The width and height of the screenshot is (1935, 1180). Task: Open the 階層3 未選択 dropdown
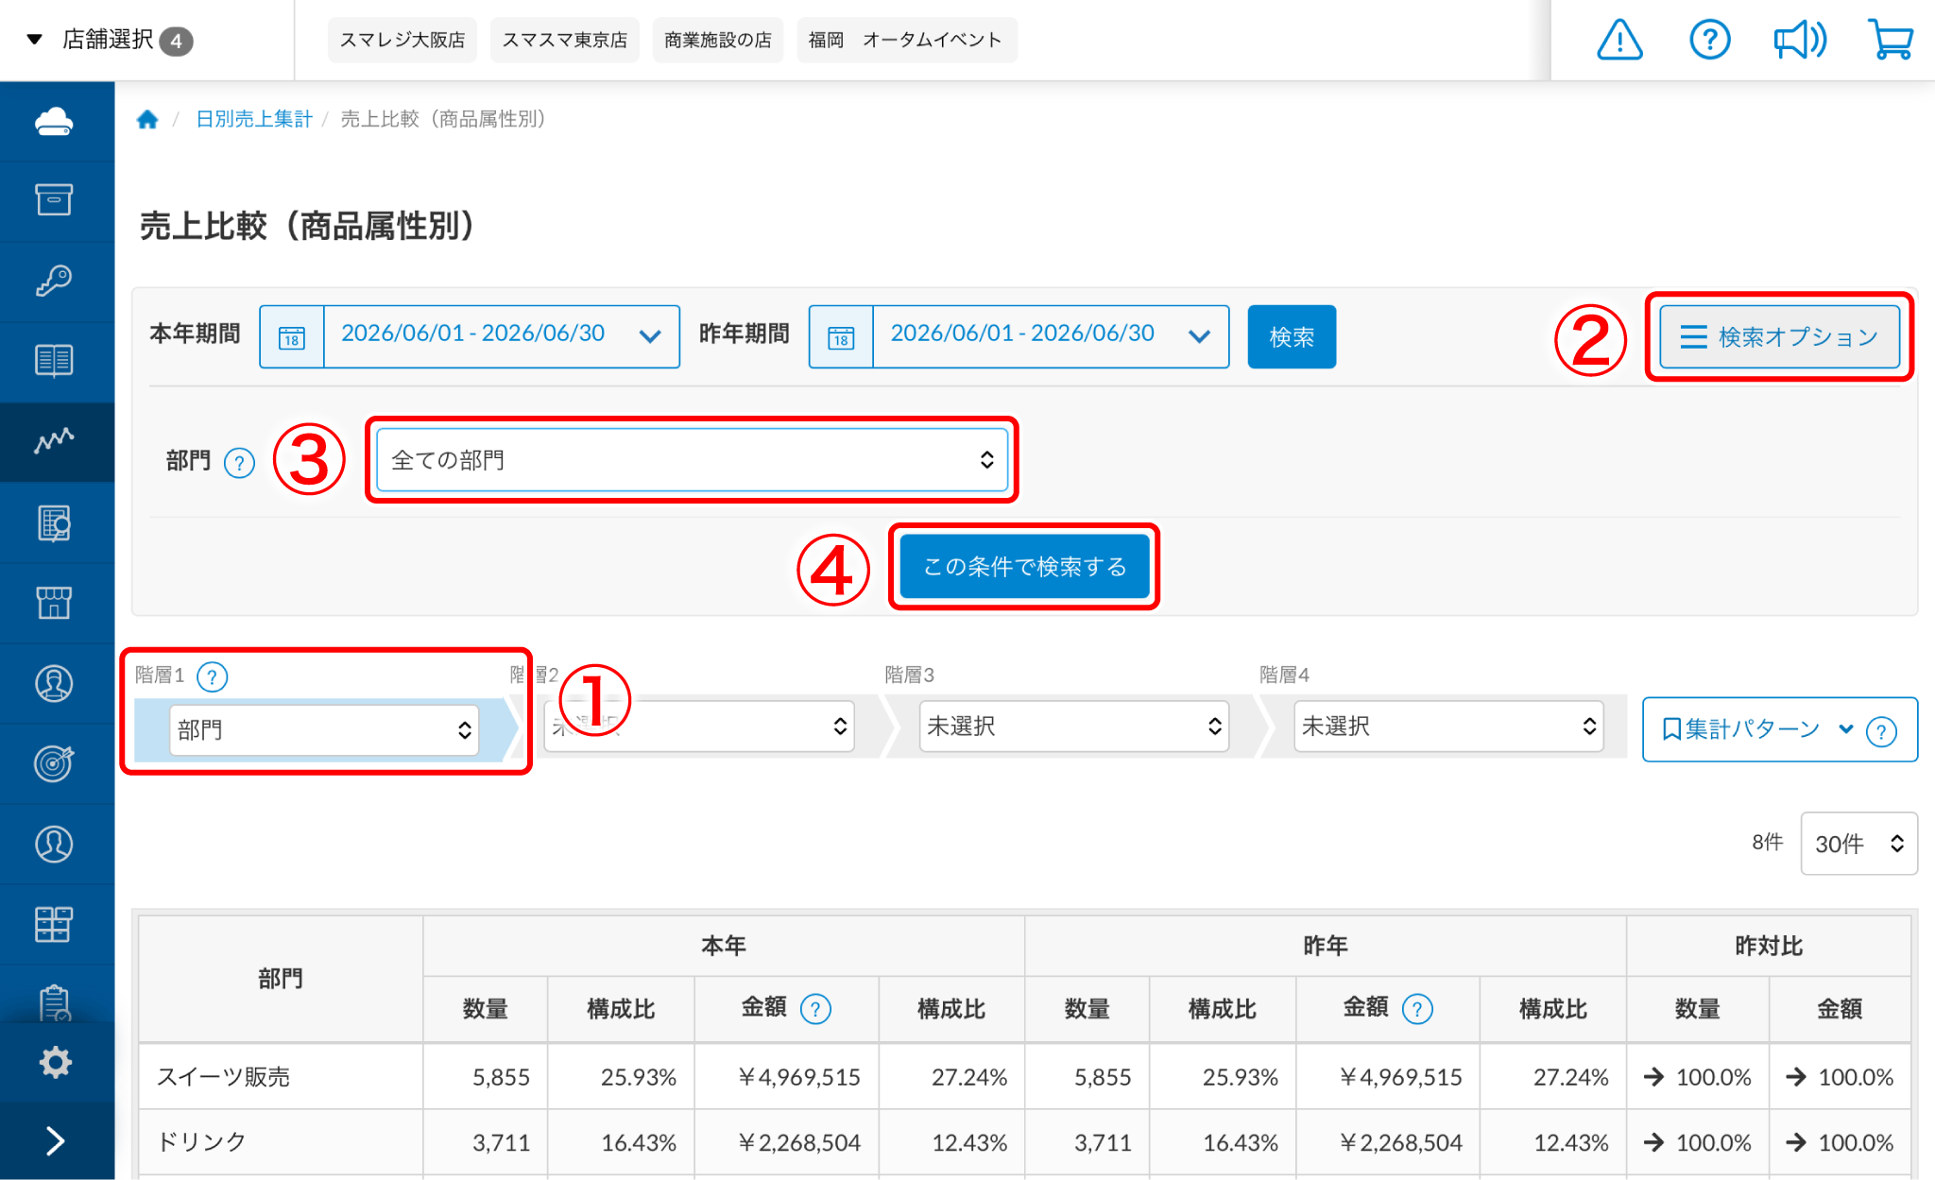click(1074, 727)
